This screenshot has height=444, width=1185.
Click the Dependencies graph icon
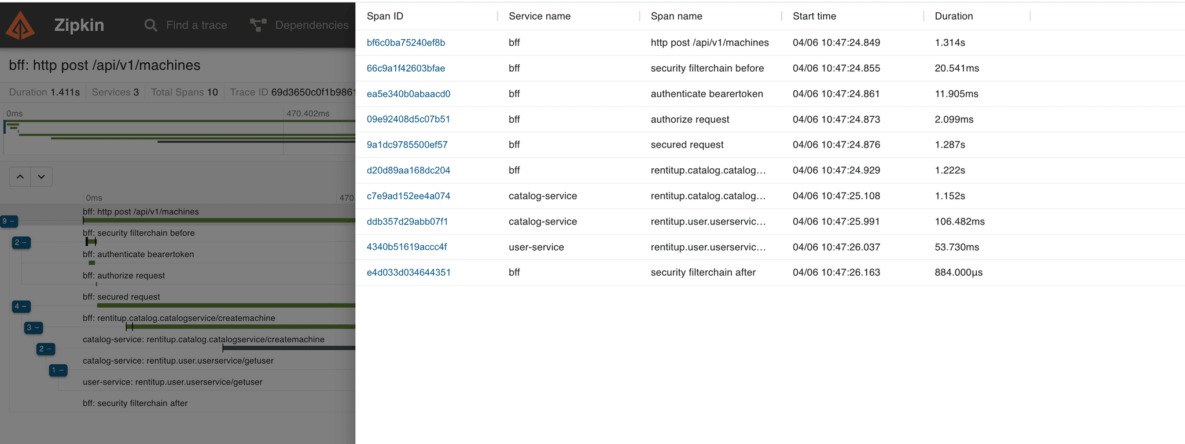coord(258,25)
